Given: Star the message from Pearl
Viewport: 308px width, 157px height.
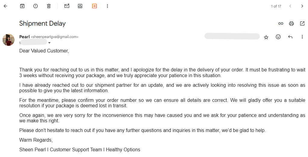Looking at the screenshot, I should coord(266,37).
